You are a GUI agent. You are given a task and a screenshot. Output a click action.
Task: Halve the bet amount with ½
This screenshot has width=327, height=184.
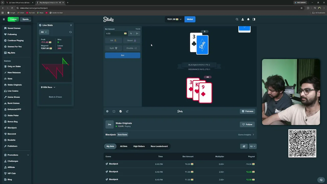(131, 33)
